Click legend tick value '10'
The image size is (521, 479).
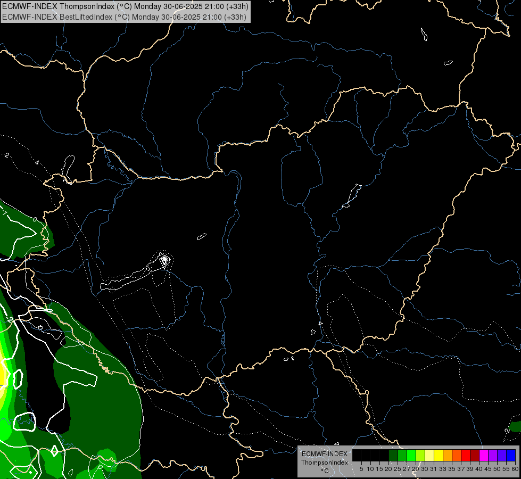click(370, 469)
